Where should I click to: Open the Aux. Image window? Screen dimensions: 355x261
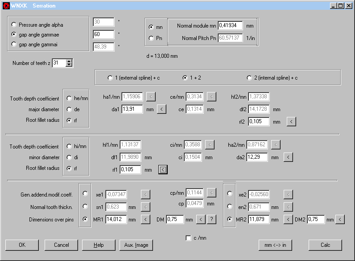[x=136, y=245]
